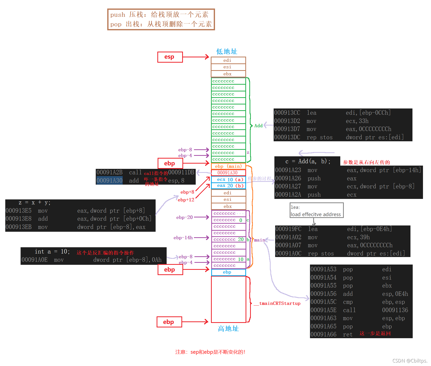The height and width of the screenshot is (366, 431).
Task: Select the '00091A26 push eax' instruction
Action: 316,178
